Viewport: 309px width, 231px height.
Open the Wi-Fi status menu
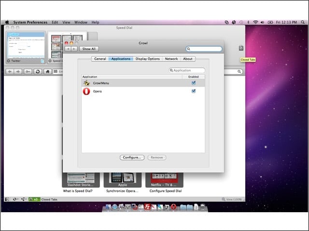coord(255,22)
